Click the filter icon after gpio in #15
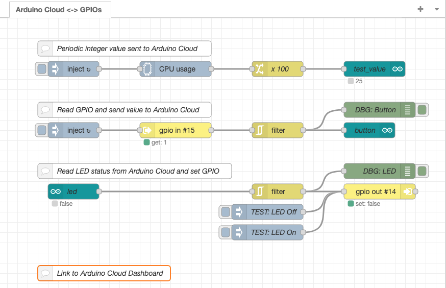This screenshot has height=288, width=446. click(259, 130)
